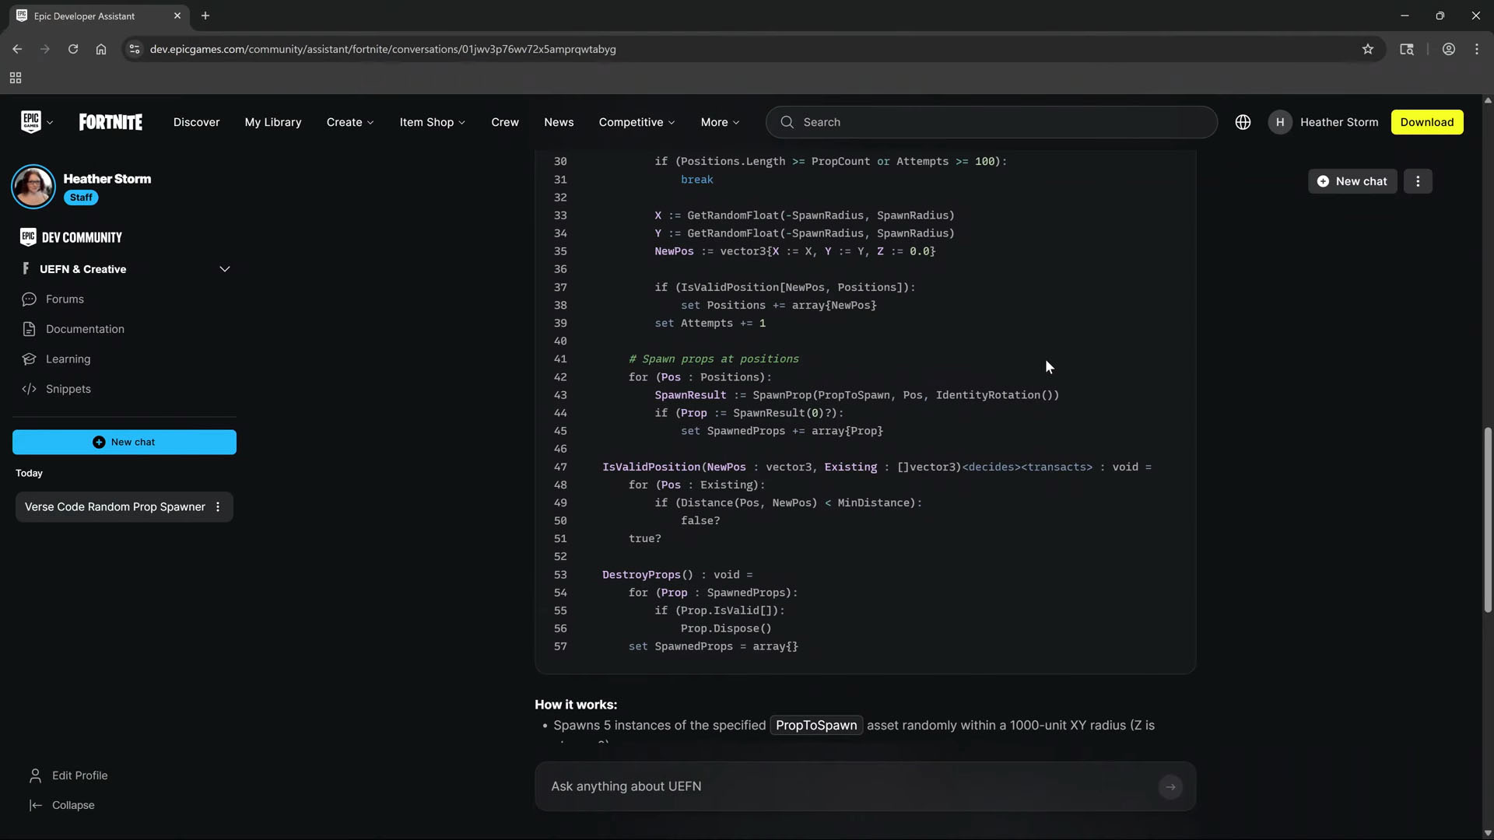This screenshot has height=840, width=1494.
Task: Expand the Create dropdown menu
Action: click(x=350, y=122)
